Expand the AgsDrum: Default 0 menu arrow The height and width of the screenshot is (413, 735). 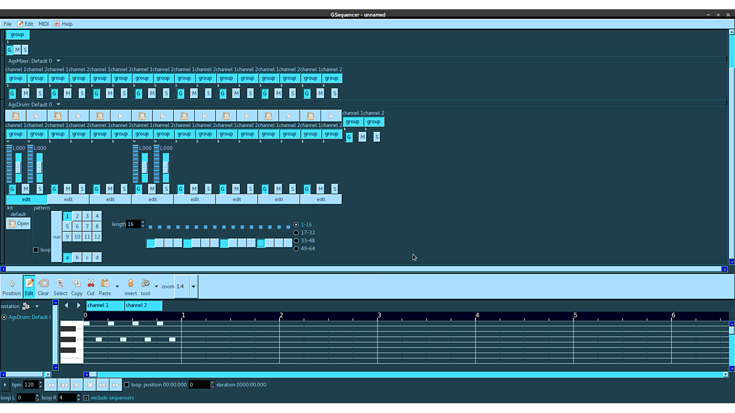coord(58,104)
